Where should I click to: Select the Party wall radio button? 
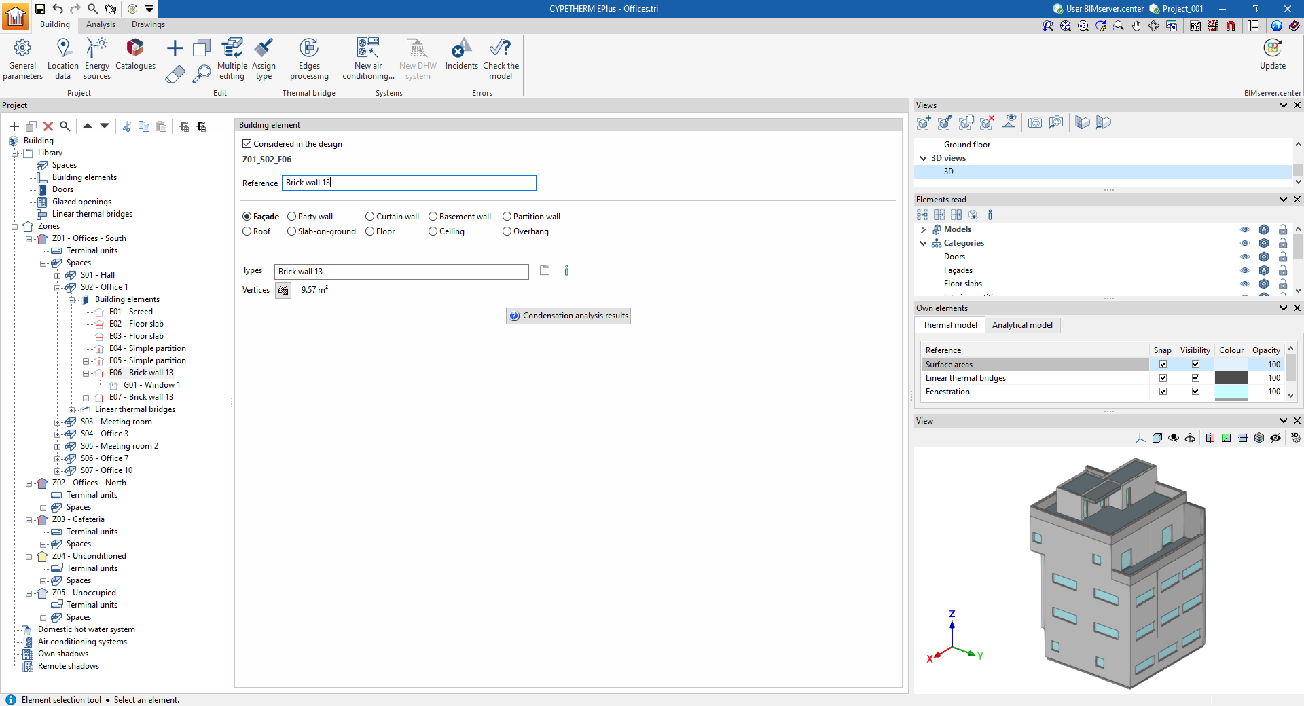click(x=292, y=217)
